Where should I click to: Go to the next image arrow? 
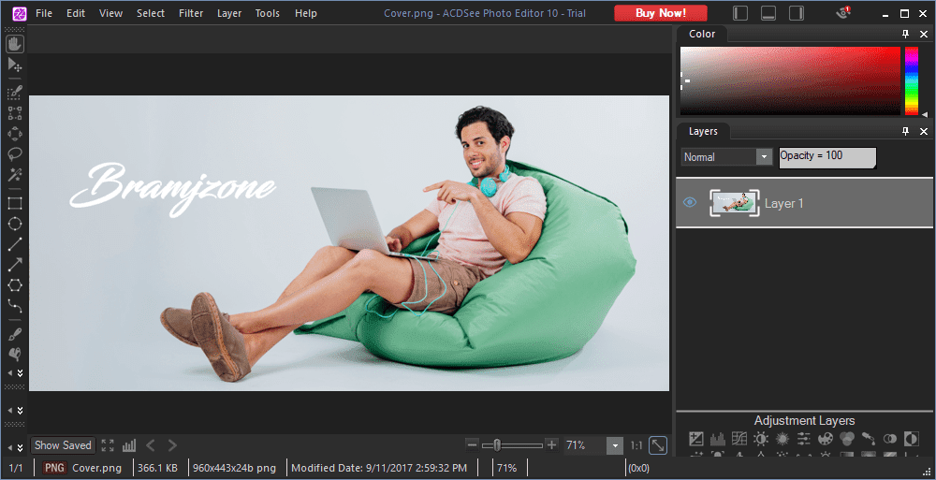[172, 445]
